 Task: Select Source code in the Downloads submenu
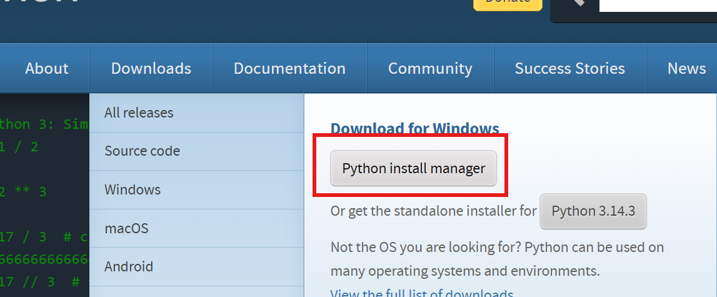point(196,151)
